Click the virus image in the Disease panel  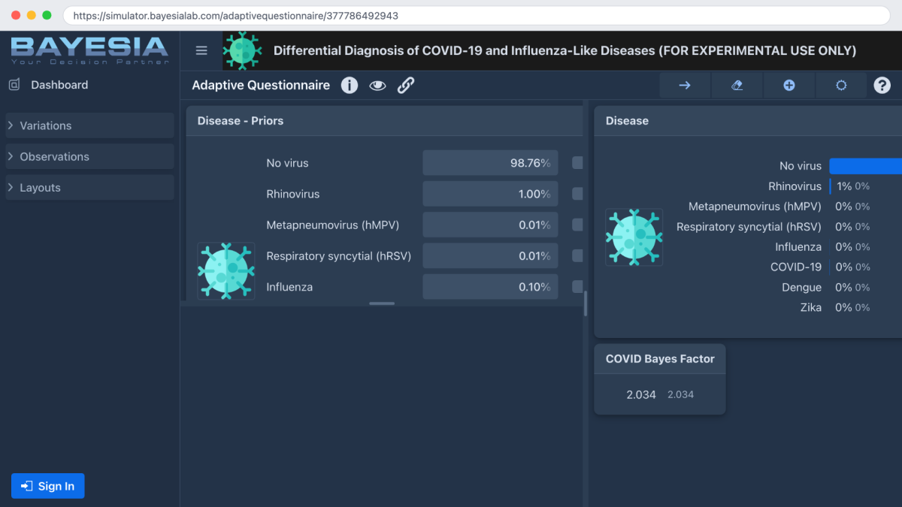click(x=634, y=237)
